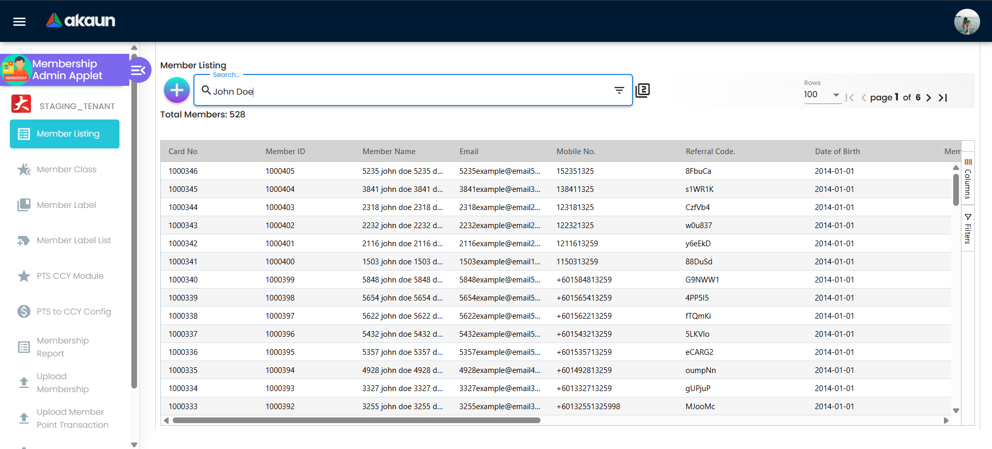Open the Rows per page dropdown
Screen dimensions: 992x449
click(822, 95)
